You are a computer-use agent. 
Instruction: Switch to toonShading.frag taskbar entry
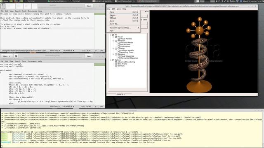(125, 1)
